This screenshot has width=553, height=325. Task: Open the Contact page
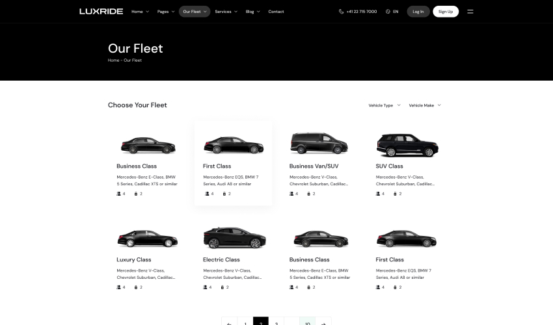point(276,11)
